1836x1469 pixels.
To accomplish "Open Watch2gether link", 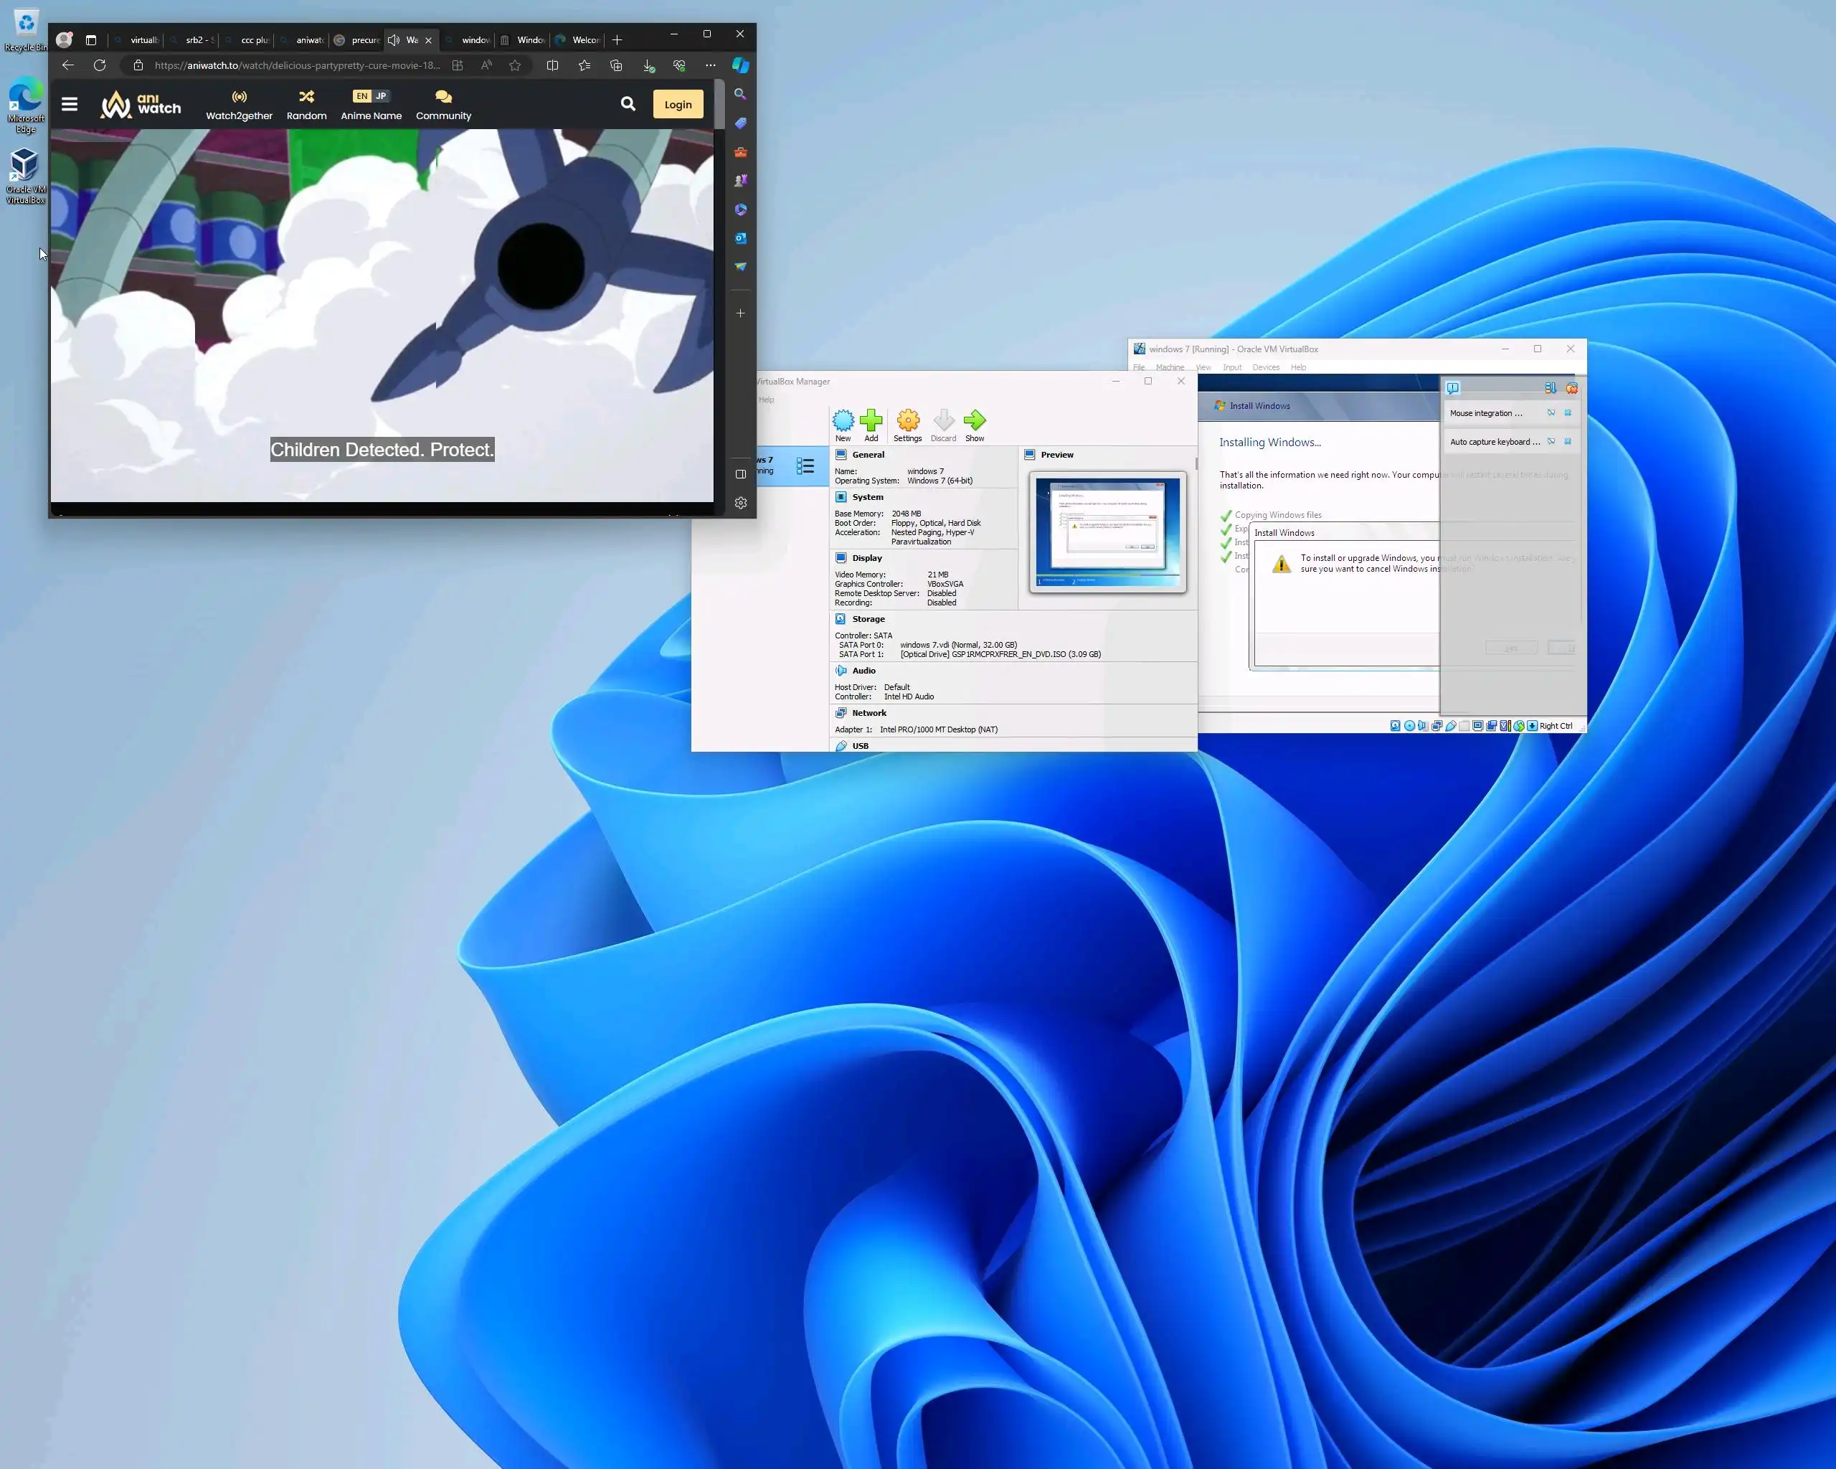I will 240,105.
